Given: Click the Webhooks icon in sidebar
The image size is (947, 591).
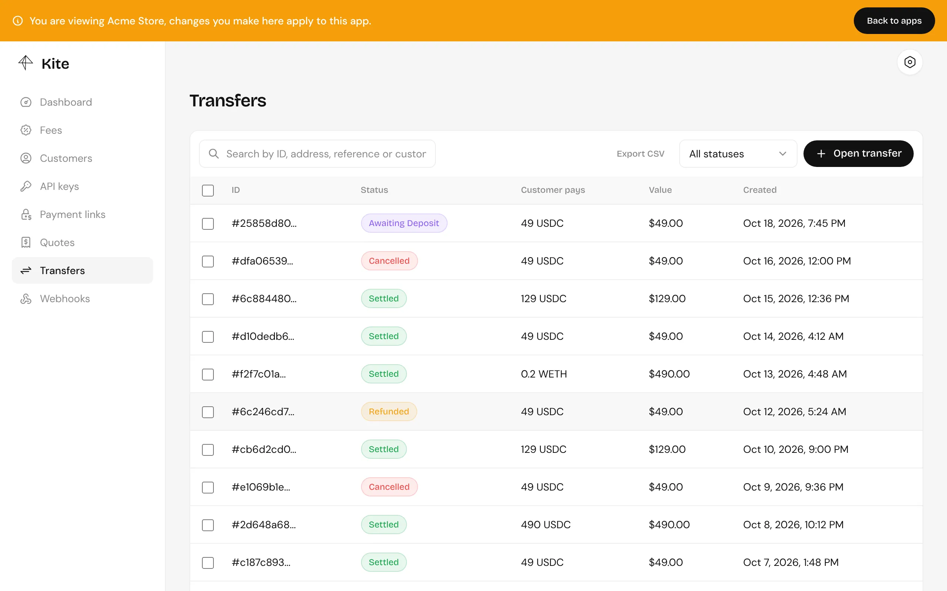Looking at the screenshot, I should coord(26,298).
